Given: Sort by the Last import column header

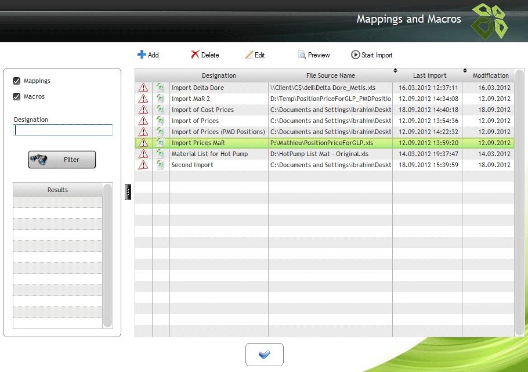Looking at the screenshot, I should (429, 75).
